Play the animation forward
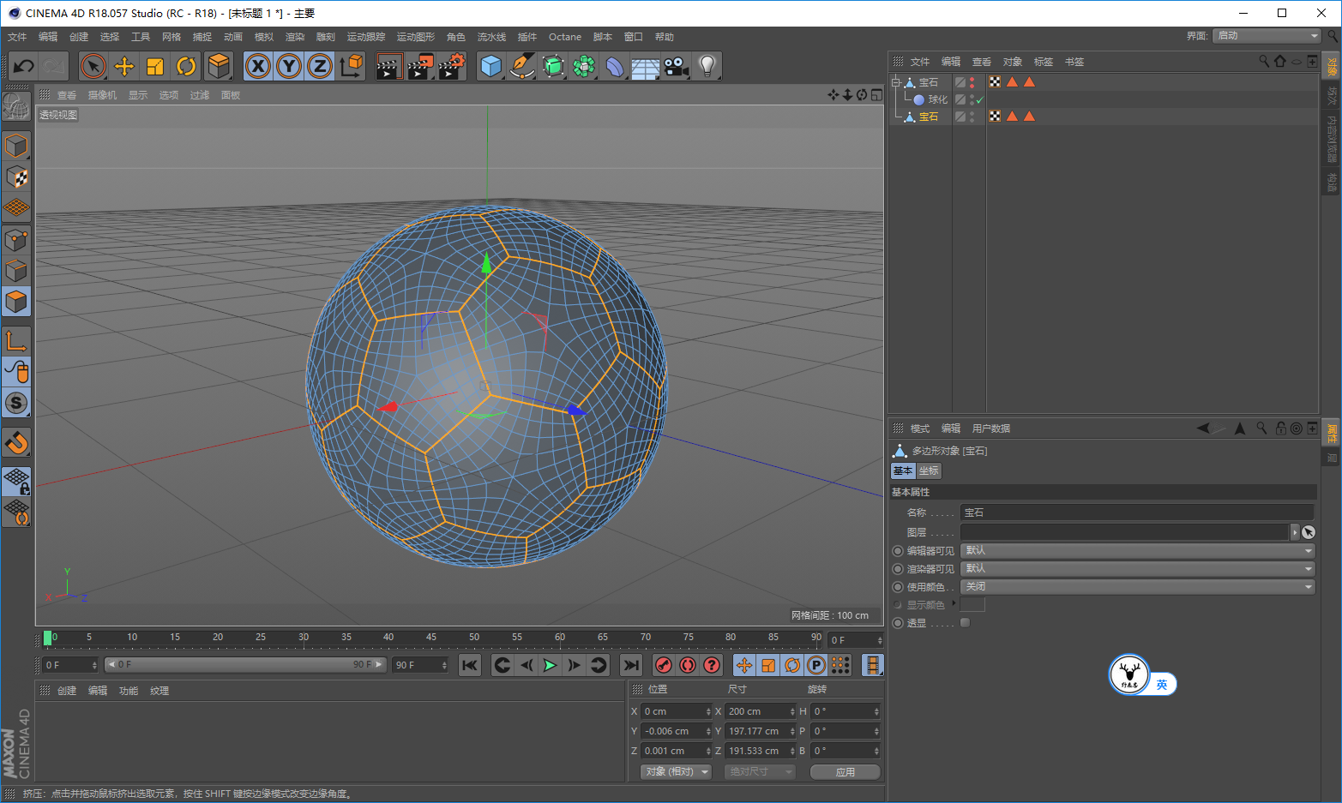Image resolution: width=1342 pixels, height=803 pixels. coord(550,665)
